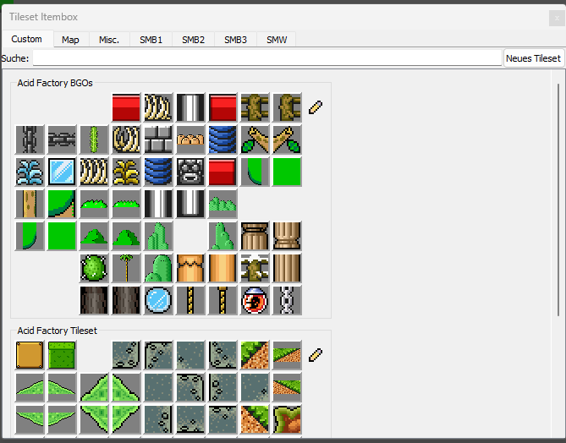Select the green grass cube tile
Viewport: 566px width, 443px height.
pyautogui.click(x=62, y=355)
